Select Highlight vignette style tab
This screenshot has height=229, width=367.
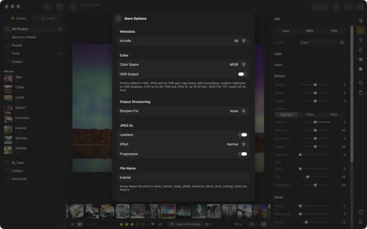click(286, 115)
